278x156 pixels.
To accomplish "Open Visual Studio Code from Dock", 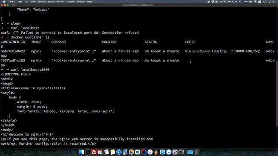I will click(138, 152).
